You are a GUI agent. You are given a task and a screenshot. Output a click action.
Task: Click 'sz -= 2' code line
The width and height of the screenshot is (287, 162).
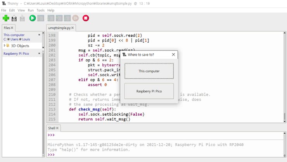click(96, 45)
